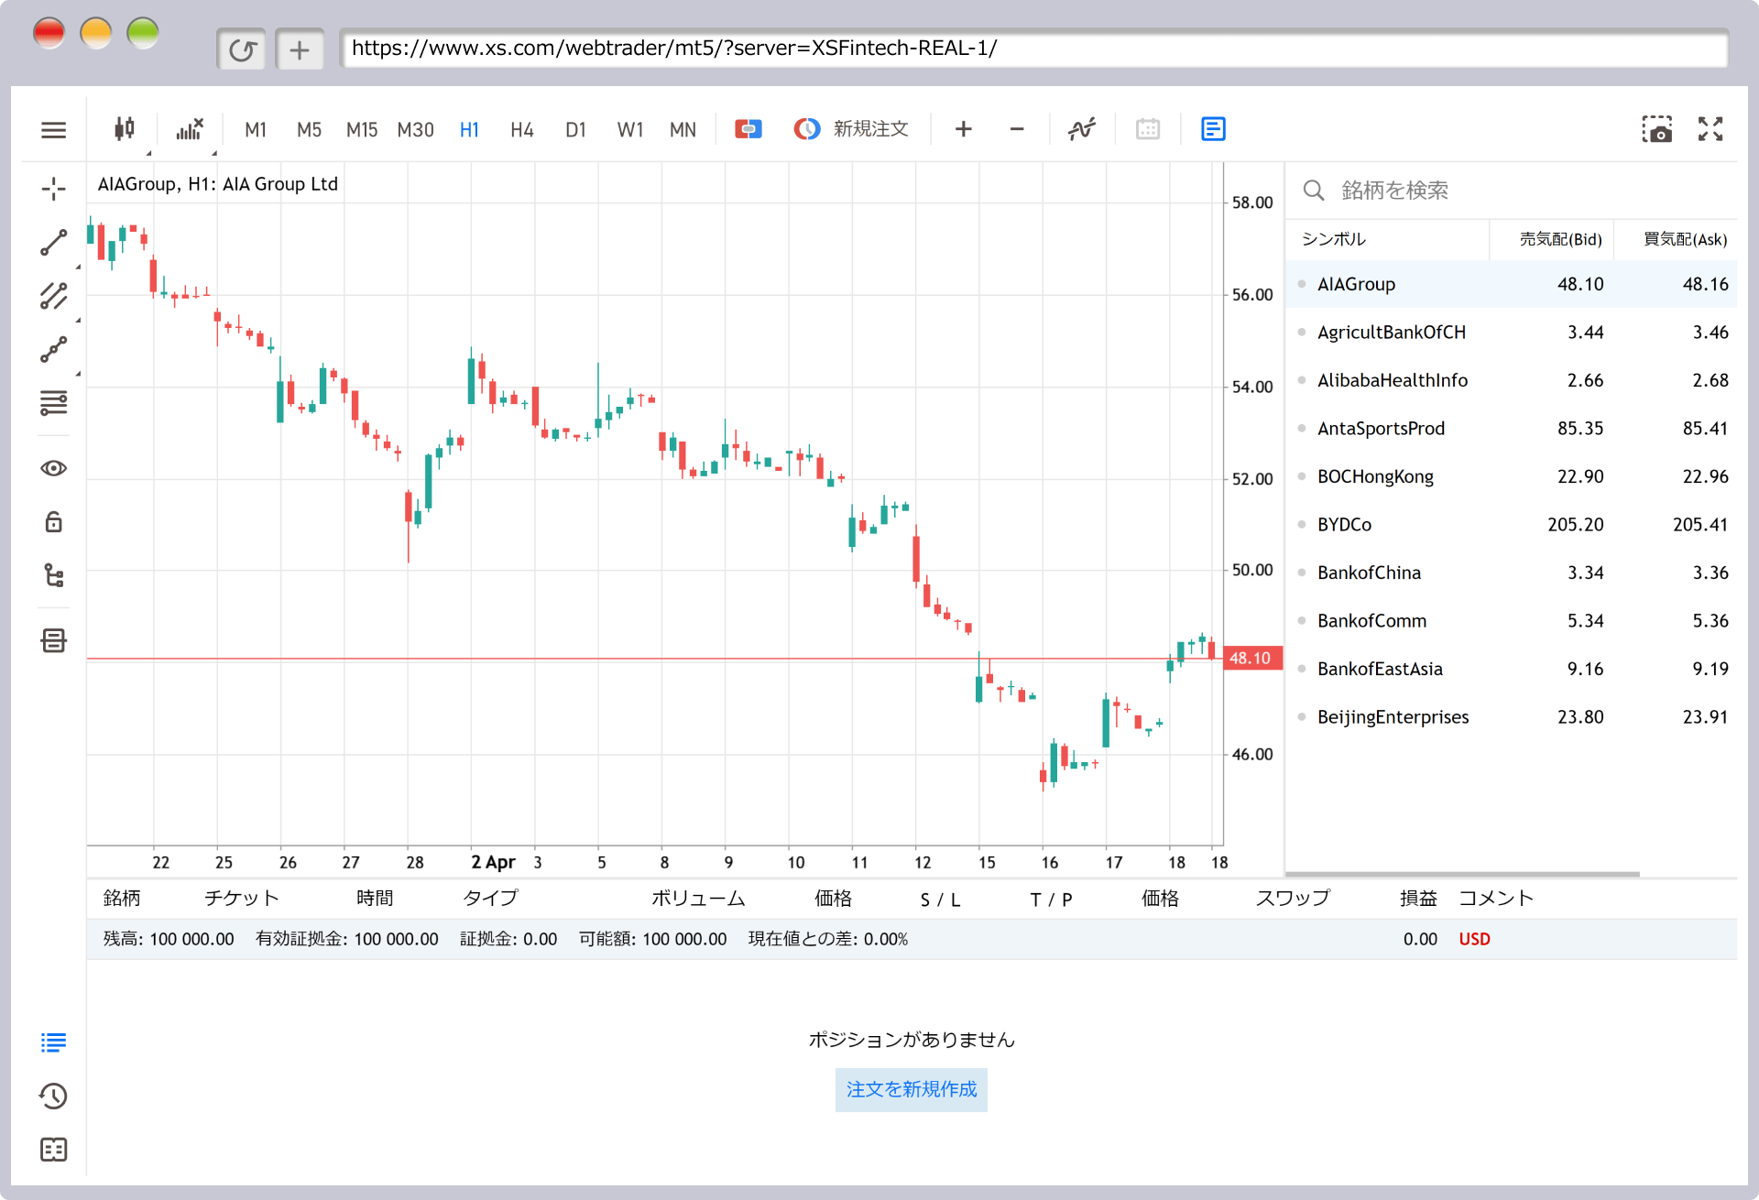Show the open positions list tab
1759x1200 pixels.
click(x=54, y=1042)
